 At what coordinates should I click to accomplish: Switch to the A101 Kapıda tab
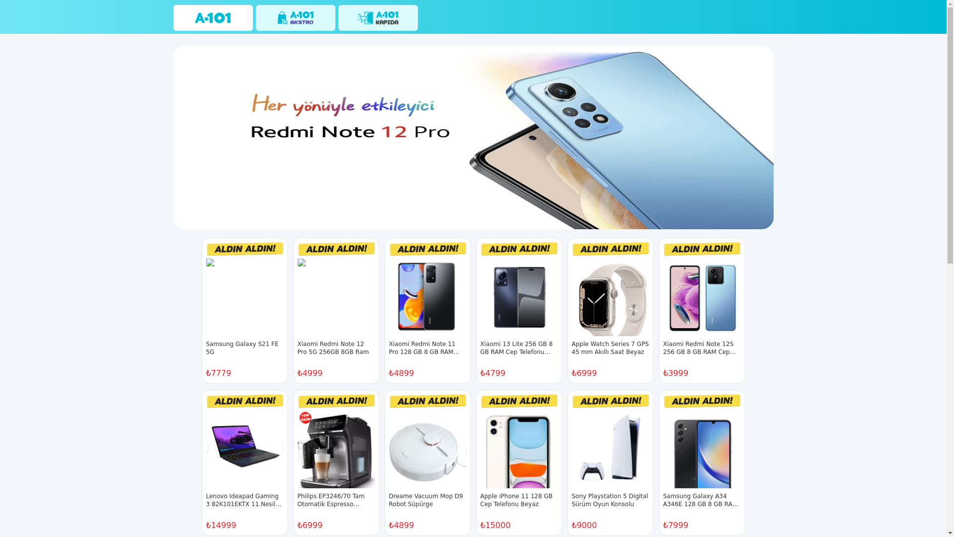(x=378, y=18)
